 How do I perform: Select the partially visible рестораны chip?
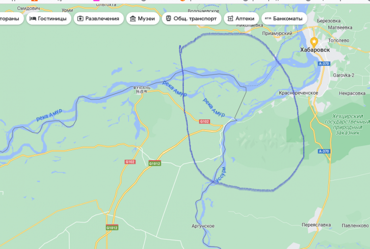coord(11,19)
